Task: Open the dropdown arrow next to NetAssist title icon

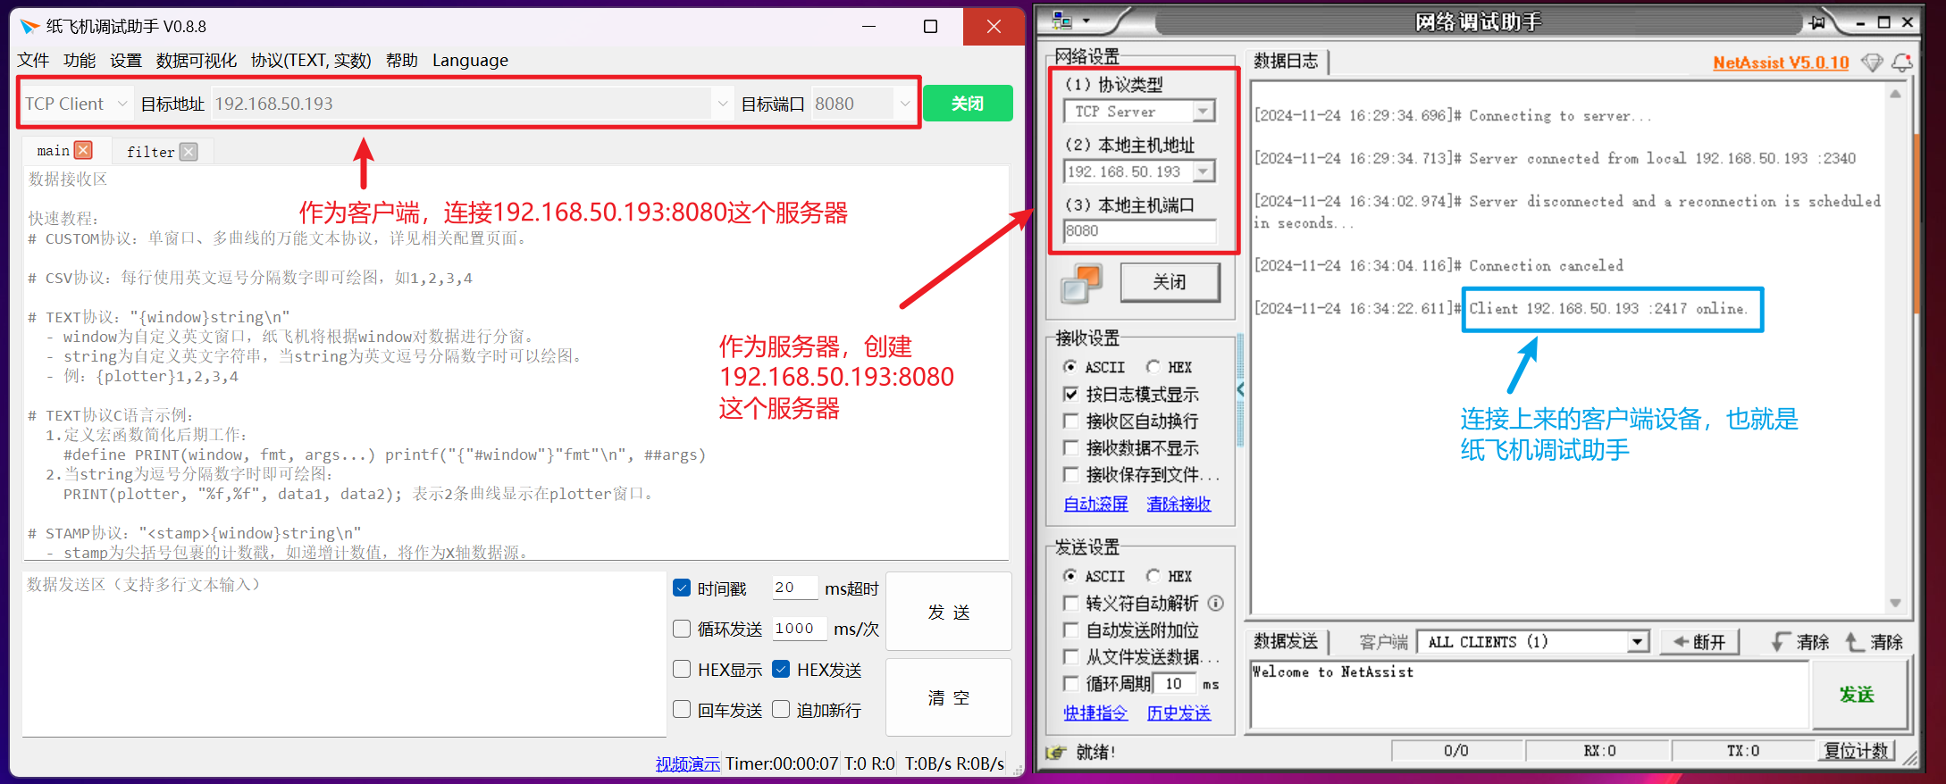Action: pos(1086,21)
